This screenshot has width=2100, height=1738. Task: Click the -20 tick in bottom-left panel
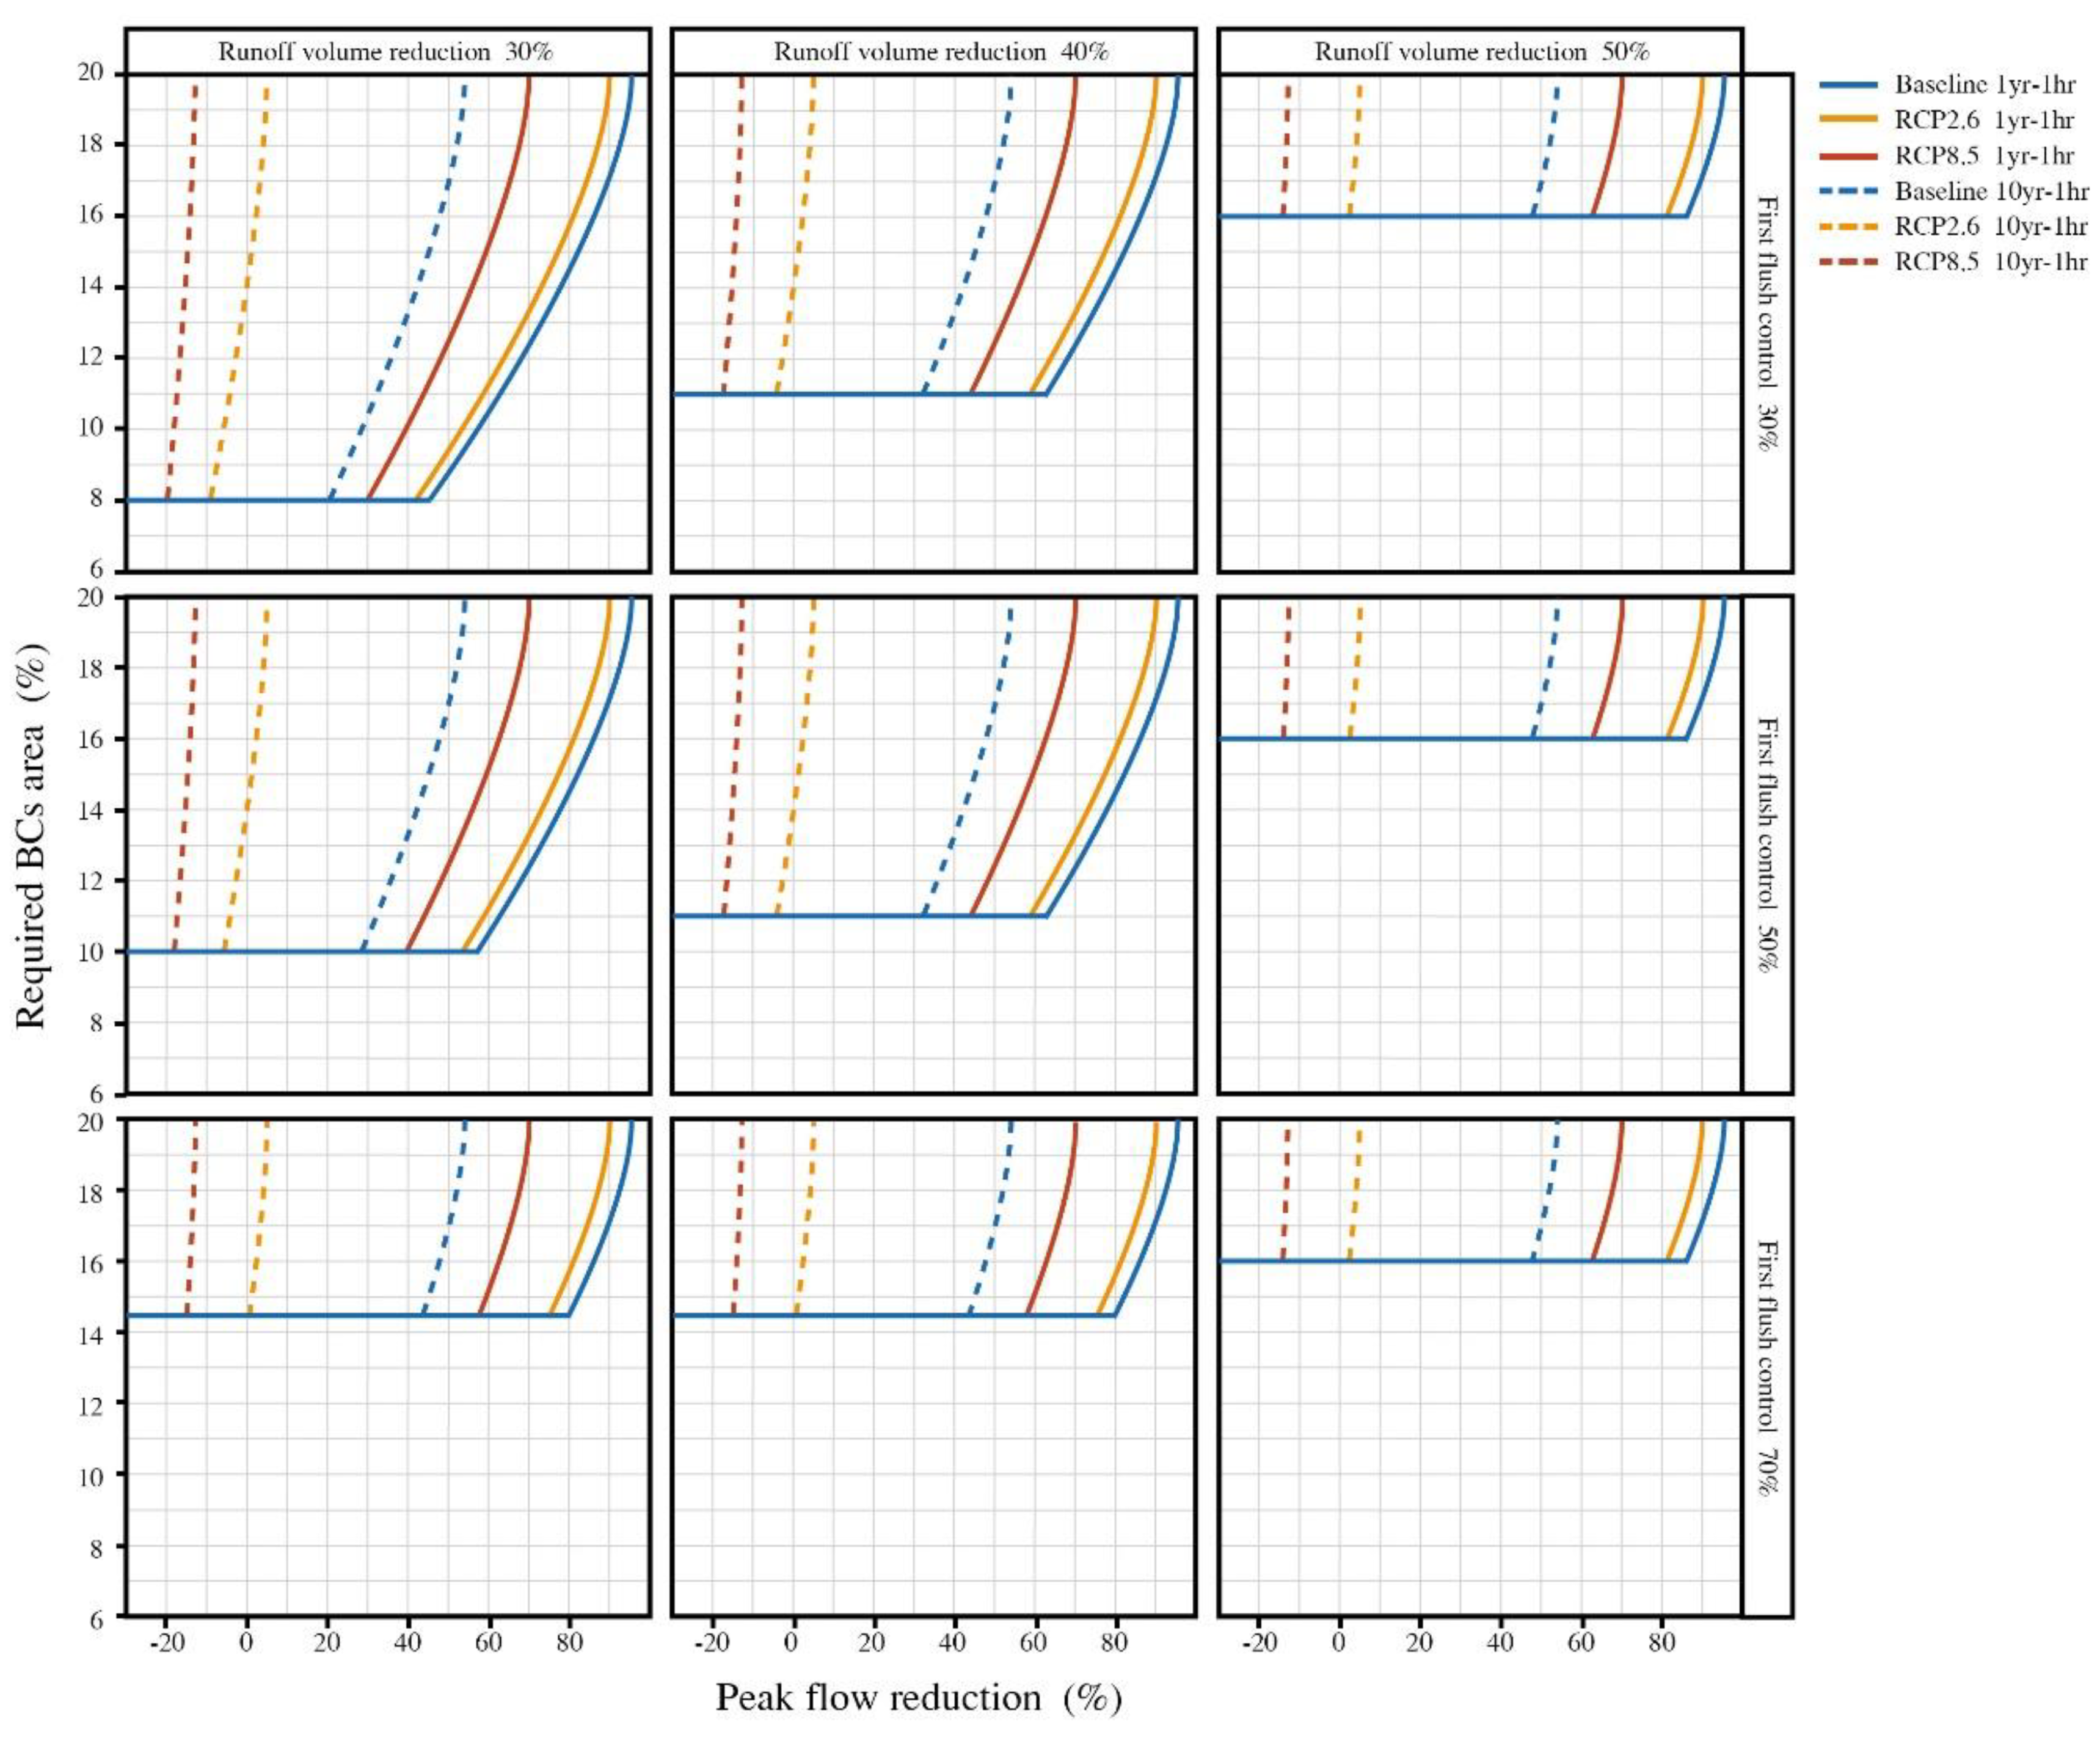[x=166, y=1643]
